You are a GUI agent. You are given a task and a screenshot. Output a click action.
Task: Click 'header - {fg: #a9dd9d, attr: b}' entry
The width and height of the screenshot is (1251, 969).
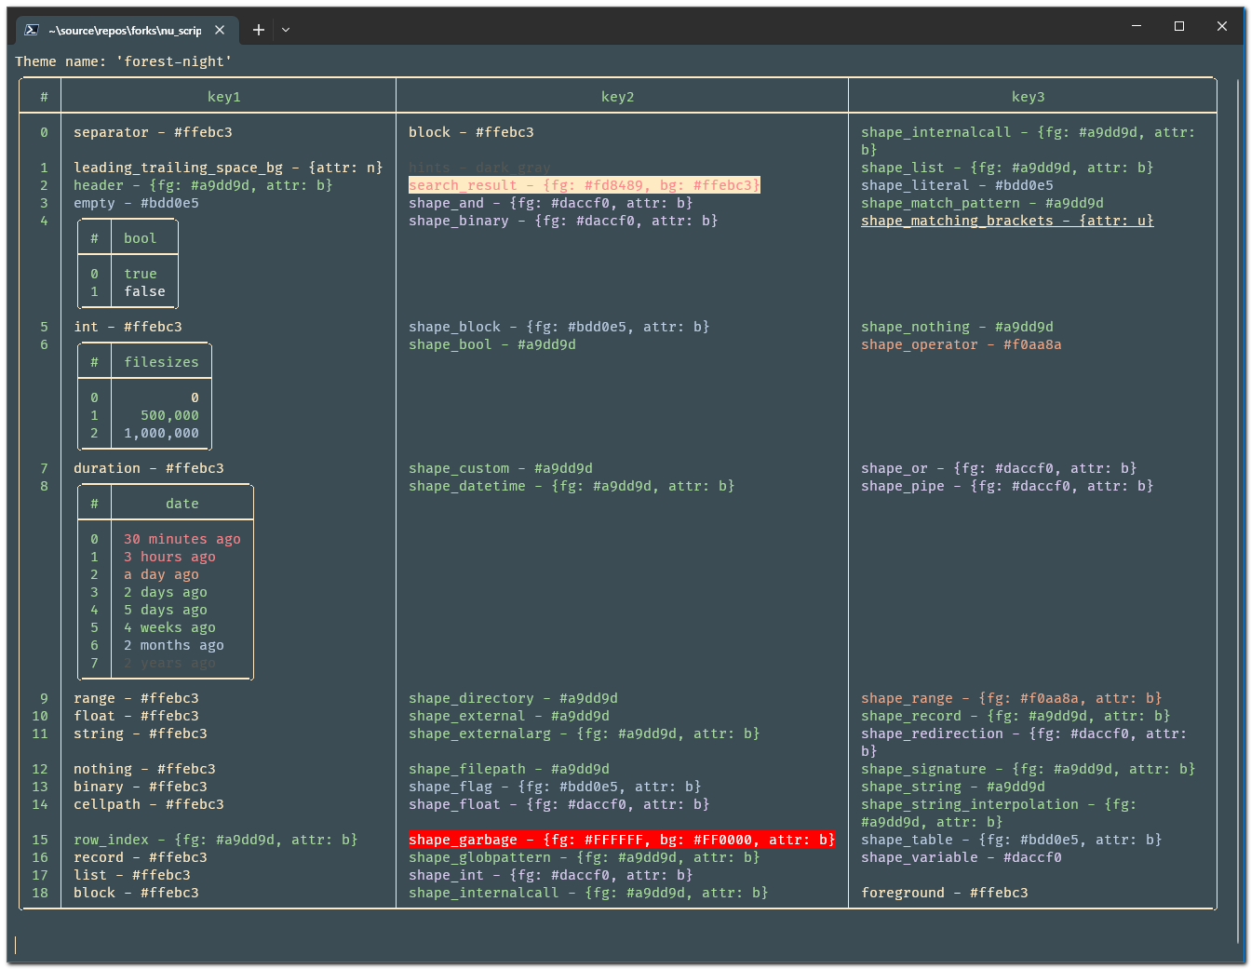point(204,185)
